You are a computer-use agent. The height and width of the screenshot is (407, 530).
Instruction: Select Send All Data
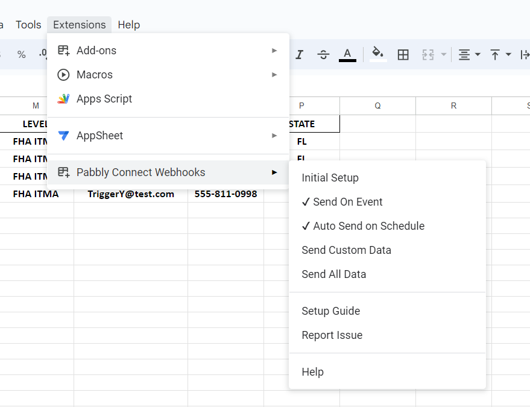(387, 274)
